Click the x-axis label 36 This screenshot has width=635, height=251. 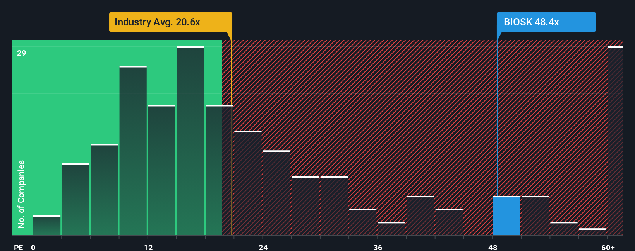pyautogui.click(x=378, y=248)
